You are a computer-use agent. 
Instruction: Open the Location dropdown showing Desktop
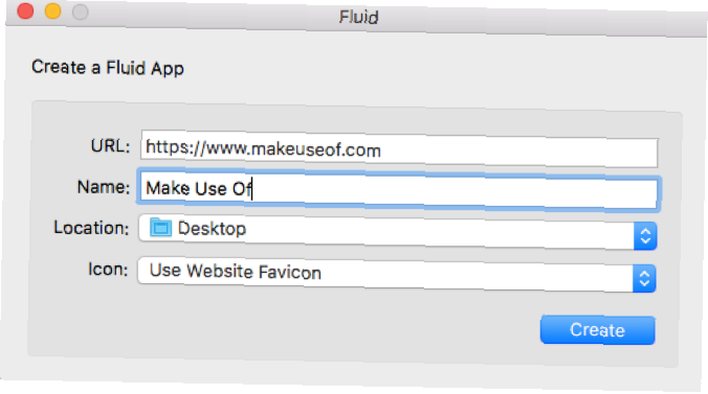[397, 231]
